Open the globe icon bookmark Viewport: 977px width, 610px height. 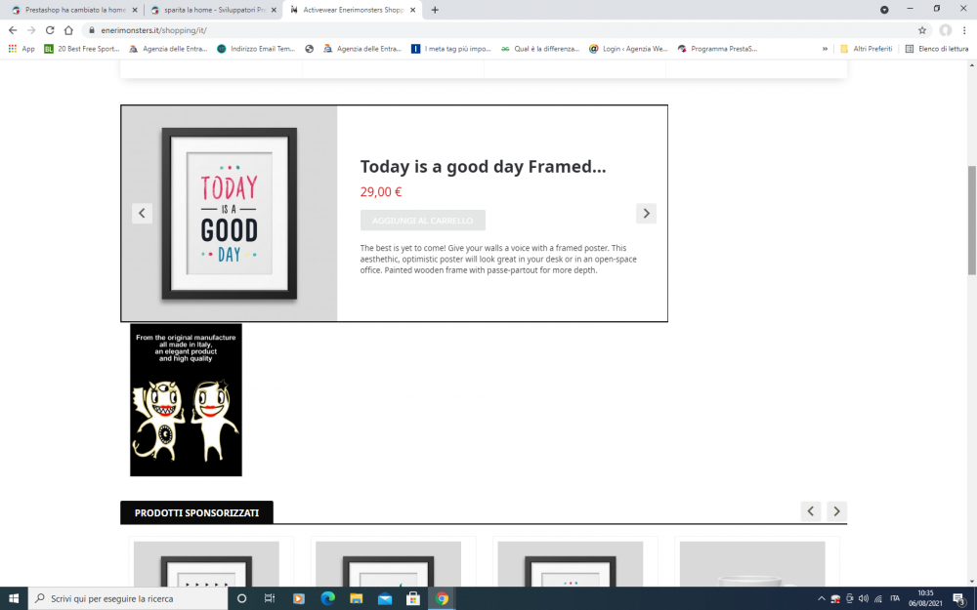(309, 49)
